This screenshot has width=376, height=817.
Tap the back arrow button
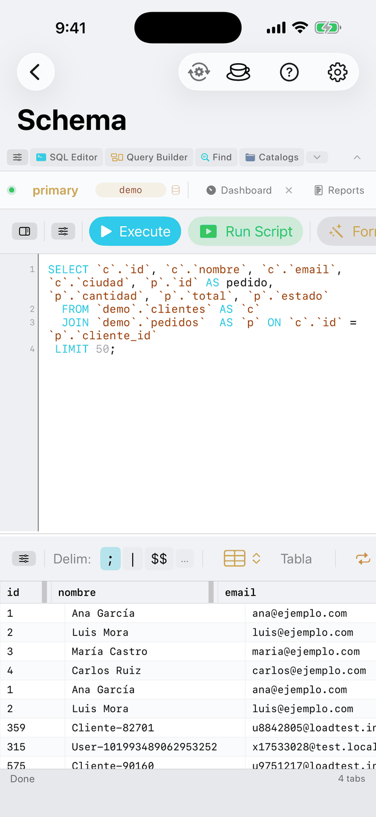36,72
